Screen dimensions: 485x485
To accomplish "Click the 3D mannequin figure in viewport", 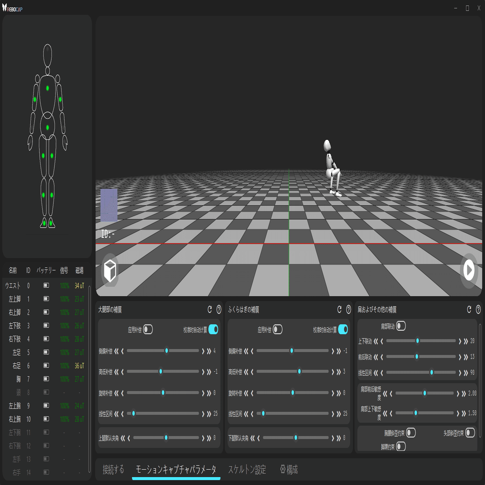I will point(333,168).
